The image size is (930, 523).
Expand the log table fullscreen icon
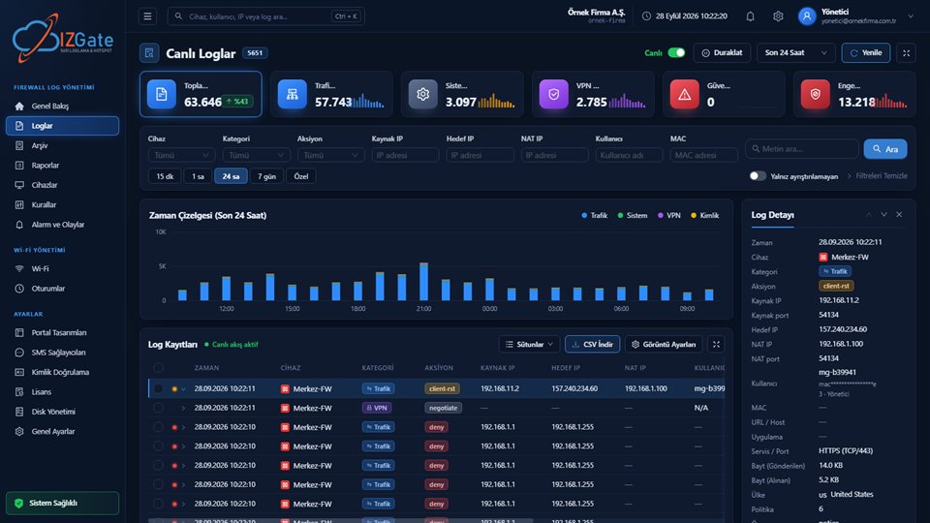coord(716,345)
